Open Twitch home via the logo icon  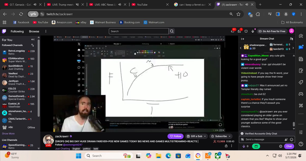click(x=4, y=31)
